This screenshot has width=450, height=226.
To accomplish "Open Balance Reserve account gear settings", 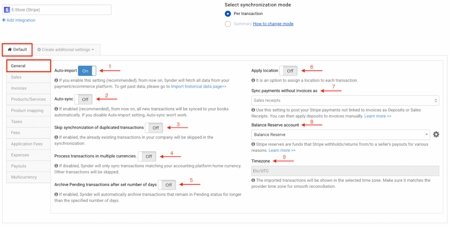I will [x=436, y=135].
